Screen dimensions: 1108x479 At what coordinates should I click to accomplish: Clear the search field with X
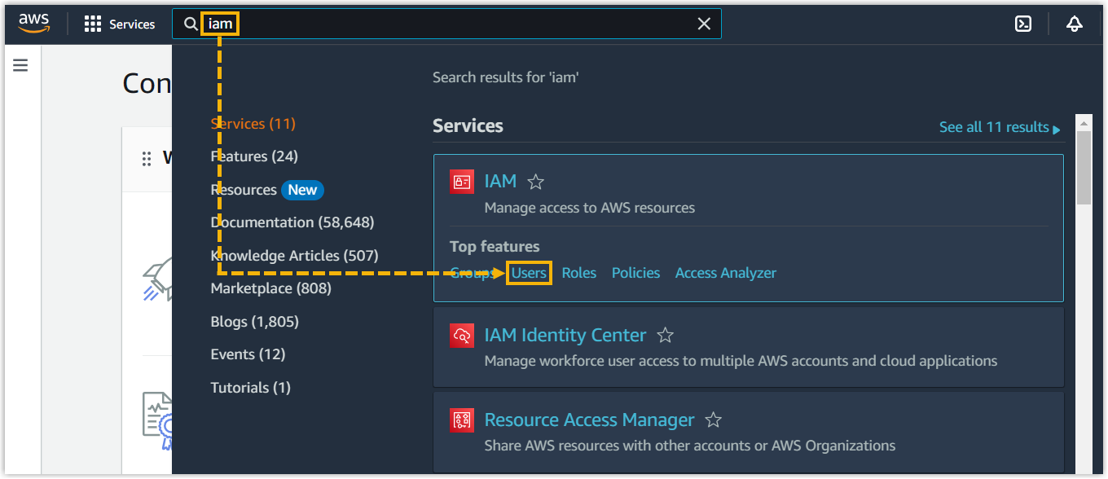coord(704,24)
